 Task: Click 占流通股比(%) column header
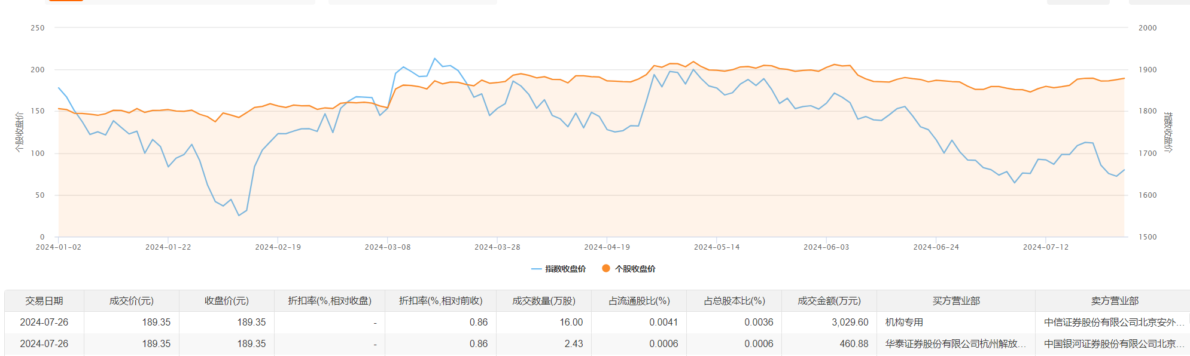(x=639, y=301)
